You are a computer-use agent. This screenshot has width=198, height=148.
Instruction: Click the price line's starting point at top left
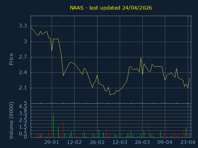tap(31, 27)
